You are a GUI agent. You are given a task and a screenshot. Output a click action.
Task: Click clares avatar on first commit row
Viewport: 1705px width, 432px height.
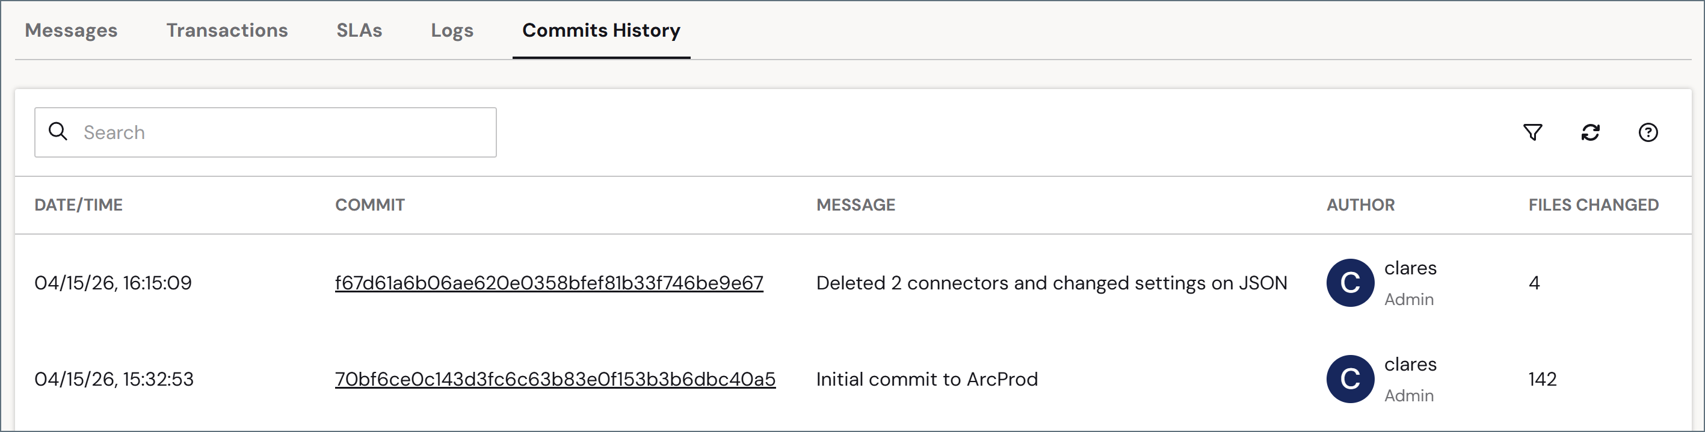[1350, 283]
